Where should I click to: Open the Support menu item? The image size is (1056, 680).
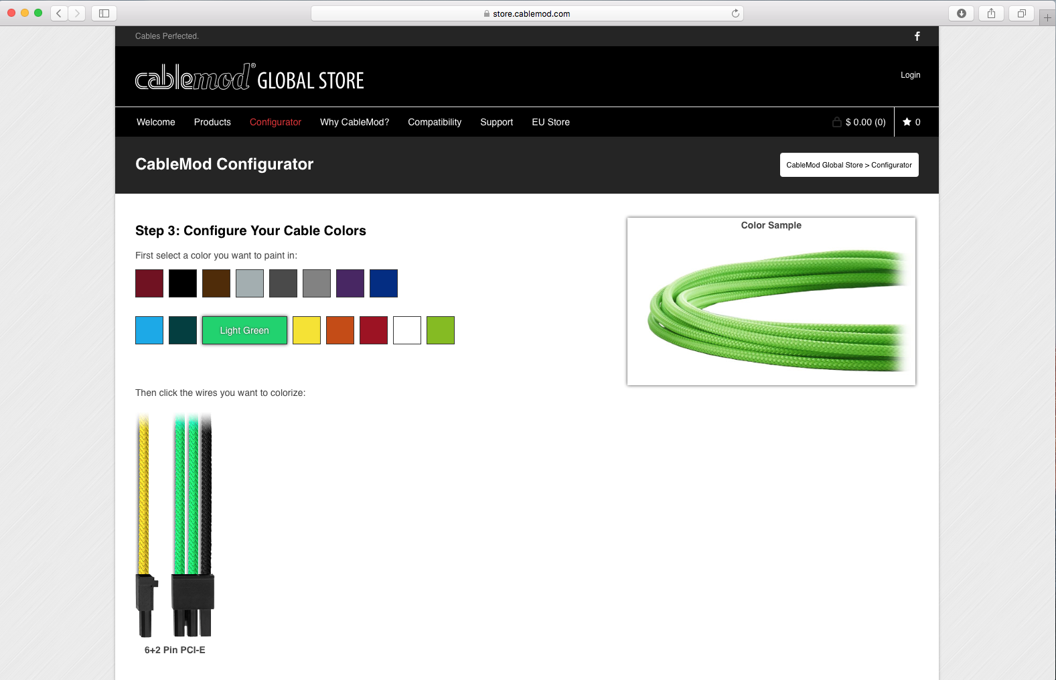click(496, 122)
